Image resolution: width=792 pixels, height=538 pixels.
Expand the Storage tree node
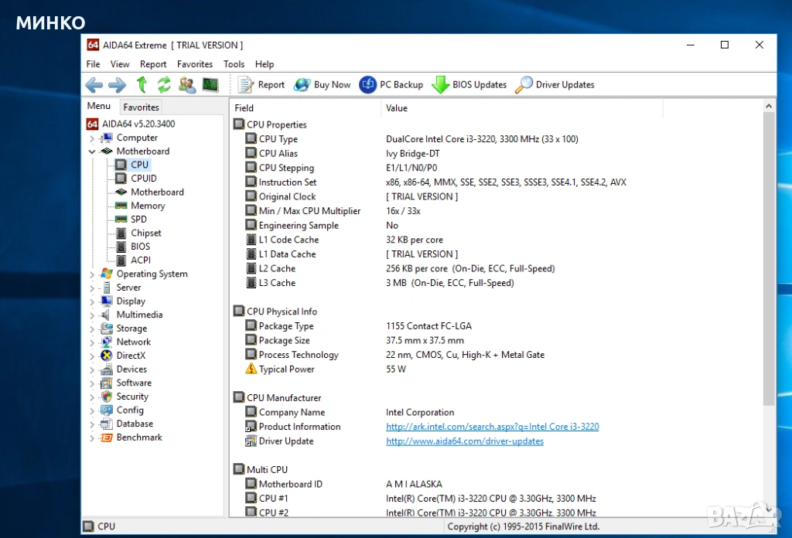(x=92, y=329)
